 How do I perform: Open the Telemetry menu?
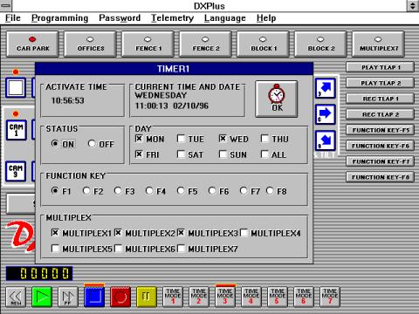click(x=172, y=18)
